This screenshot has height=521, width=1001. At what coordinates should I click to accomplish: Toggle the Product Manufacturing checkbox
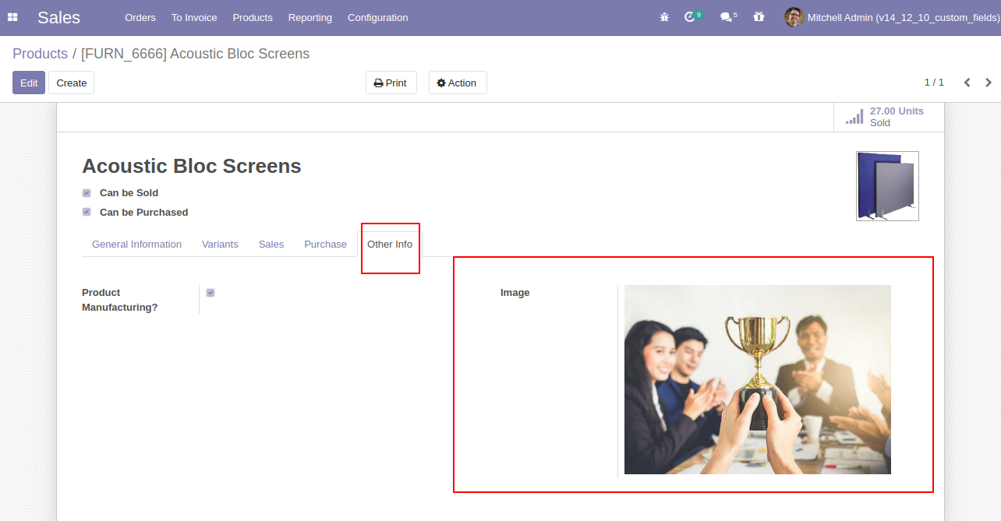tap(210, 293)
